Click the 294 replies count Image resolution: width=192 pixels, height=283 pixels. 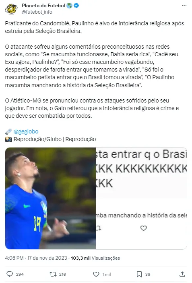pos(20,274)
